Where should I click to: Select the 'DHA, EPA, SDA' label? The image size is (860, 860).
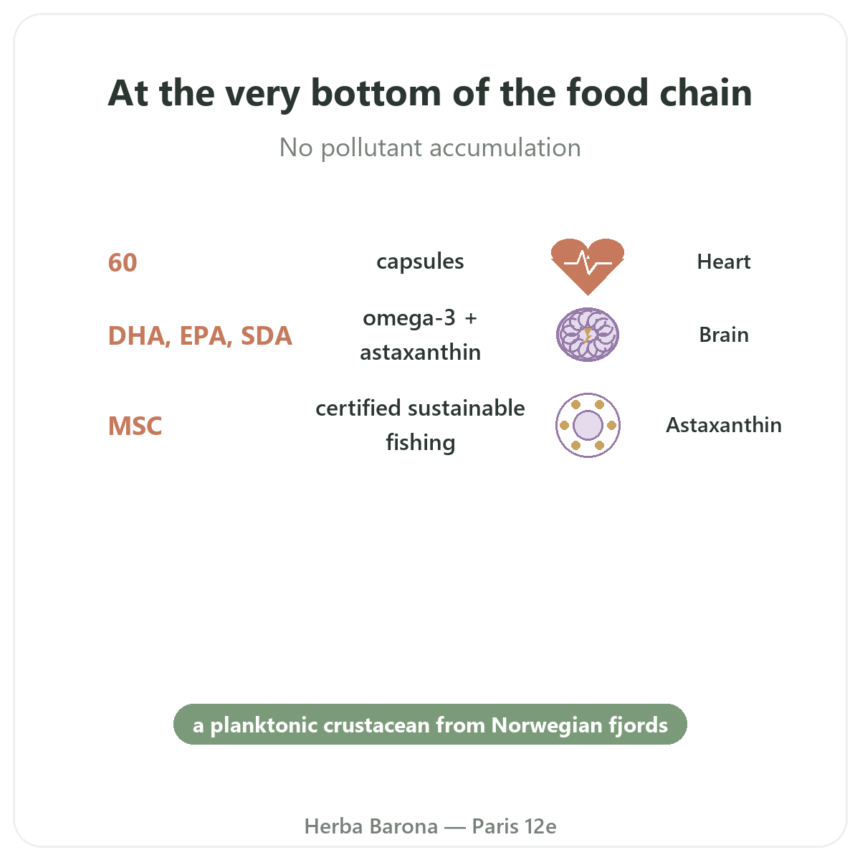(200, 336)
